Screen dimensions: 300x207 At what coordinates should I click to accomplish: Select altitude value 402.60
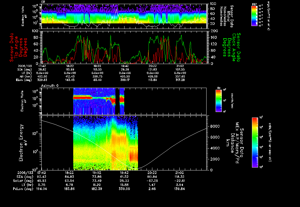click(42, 76)
